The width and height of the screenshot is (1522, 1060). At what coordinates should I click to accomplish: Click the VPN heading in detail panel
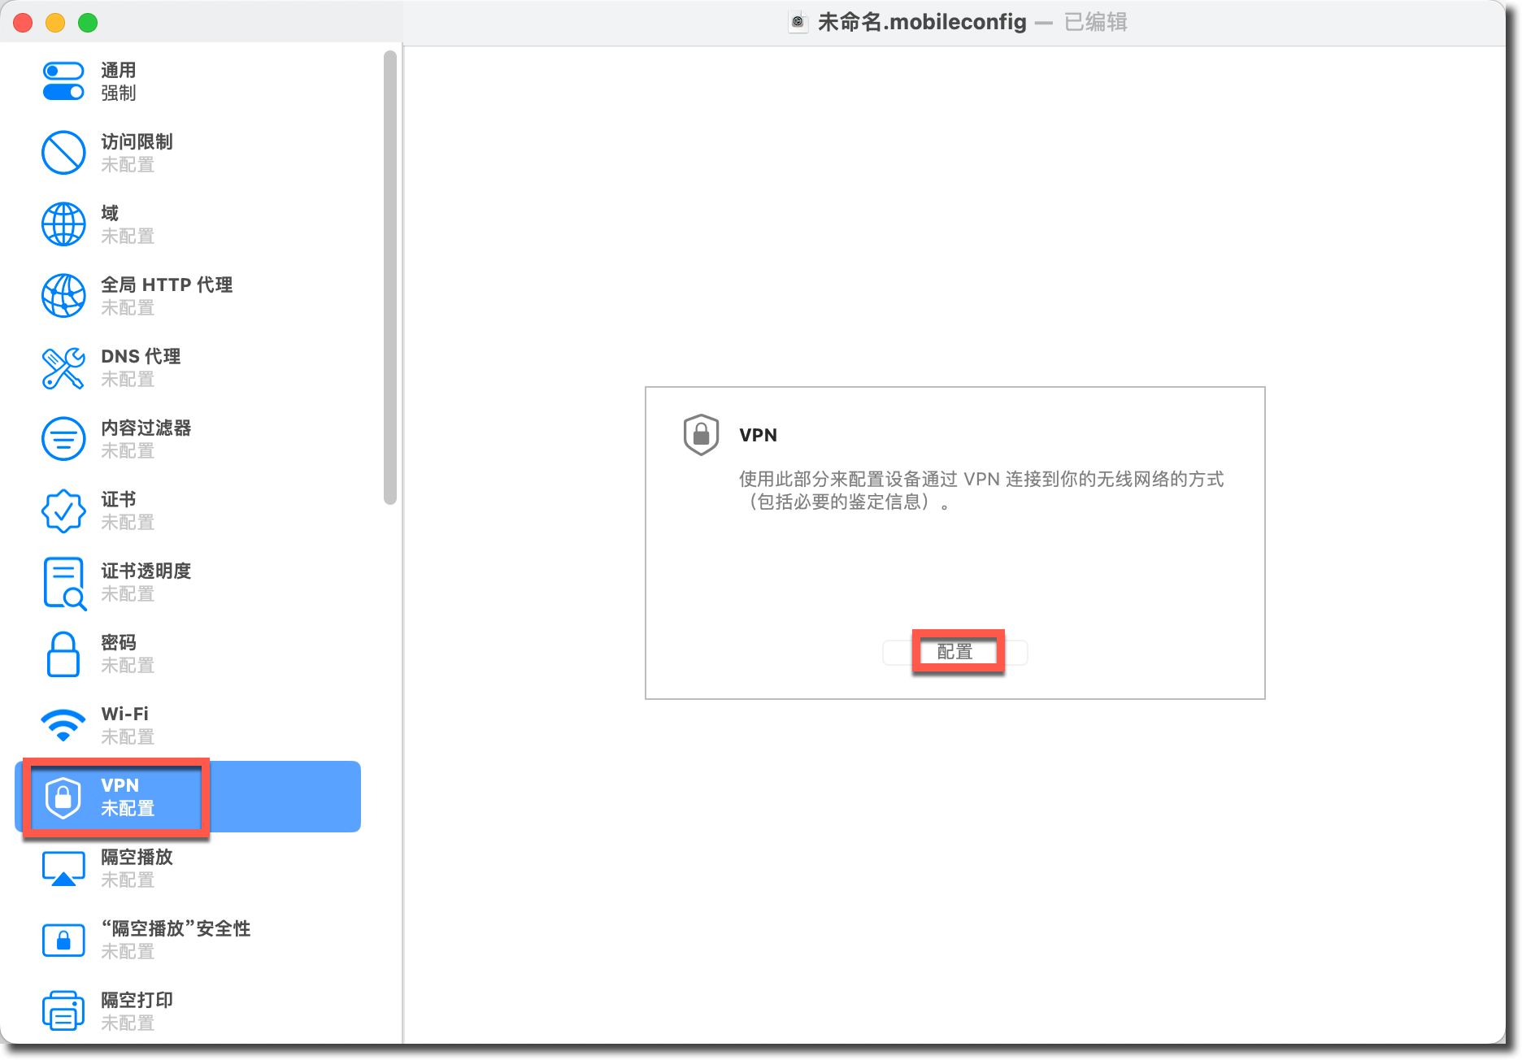(x=759, y=435)
